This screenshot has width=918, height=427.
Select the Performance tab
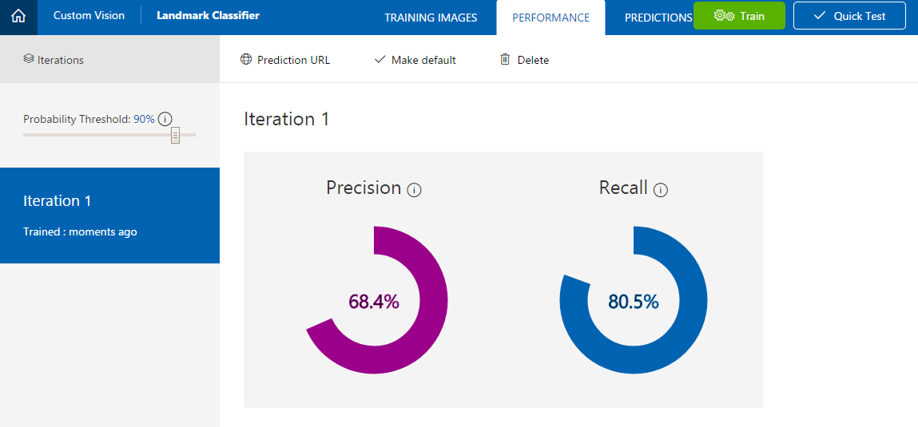550,18
